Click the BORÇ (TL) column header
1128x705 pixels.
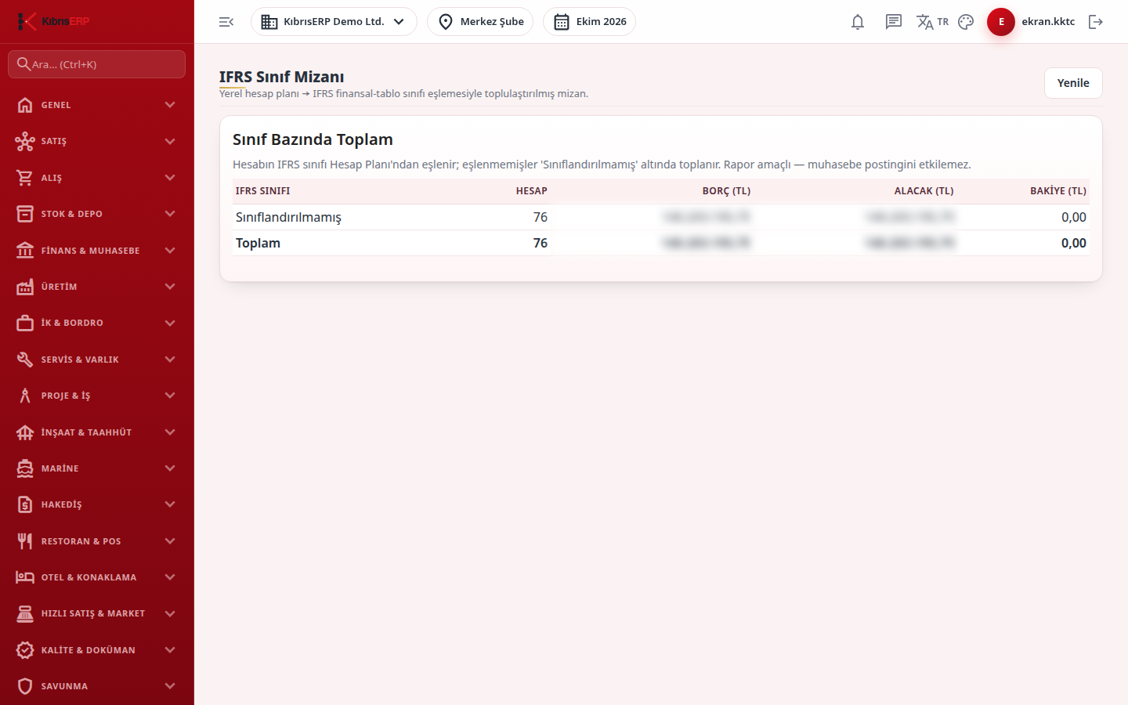(x=726, y=191)
